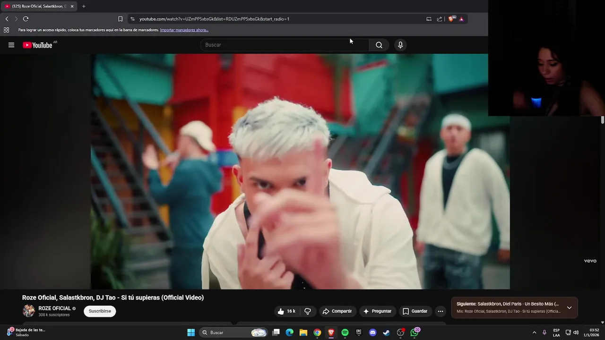Open Task View on the taskbar
Image resolution: width=605 pixels, height=340 pixels.
276,332
